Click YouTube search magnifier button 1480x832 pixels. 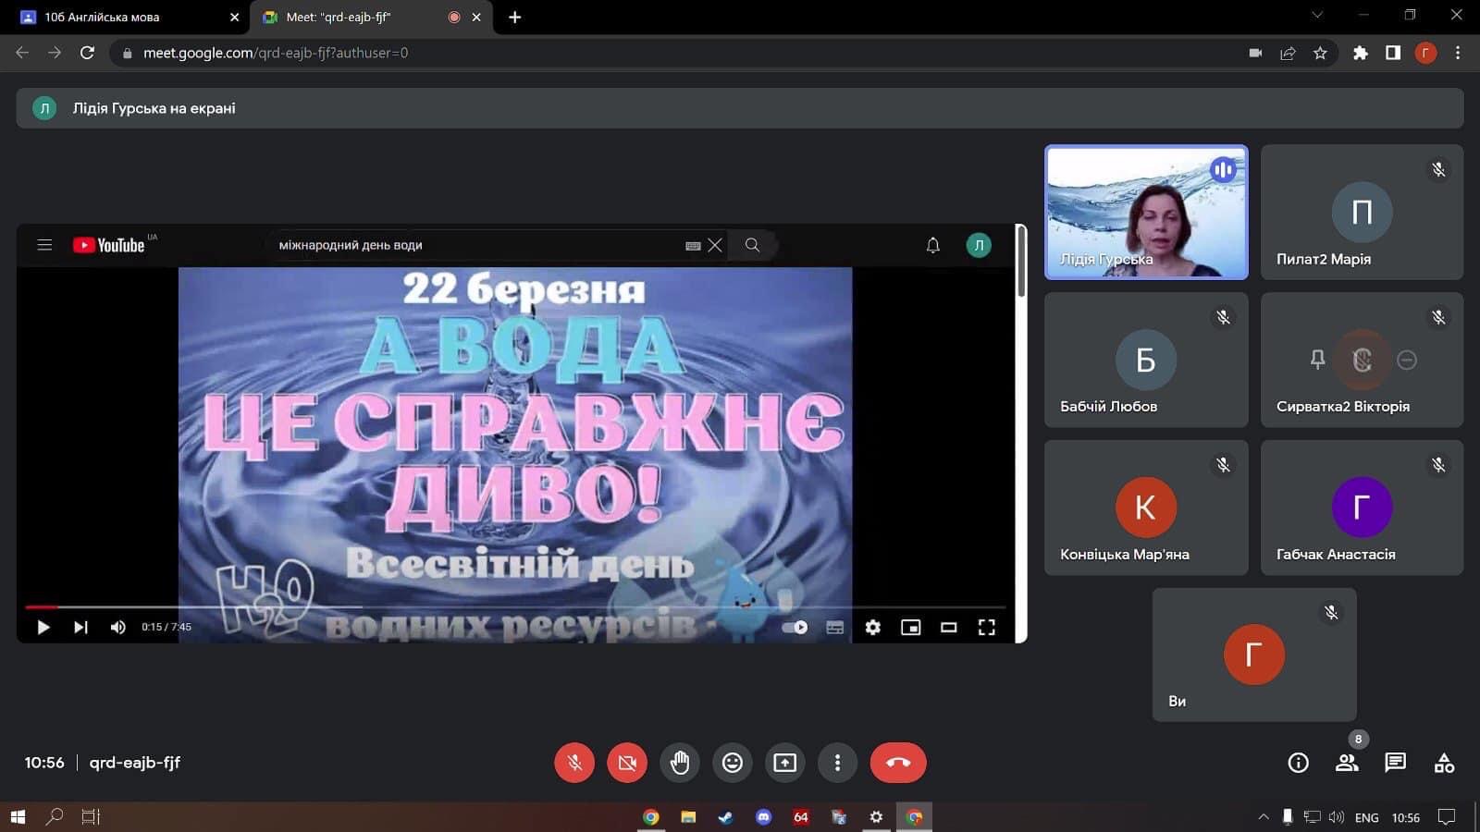click(752, 245)
